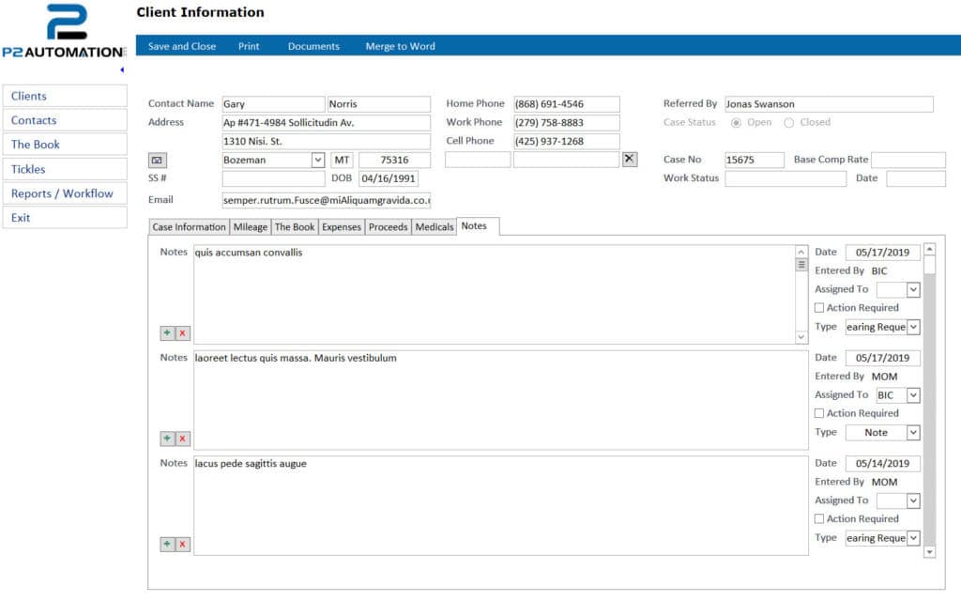Viewport: 961px width, 601px height.
Task: Click the envelope icon beside the address
Action: (x=157, y=160)
